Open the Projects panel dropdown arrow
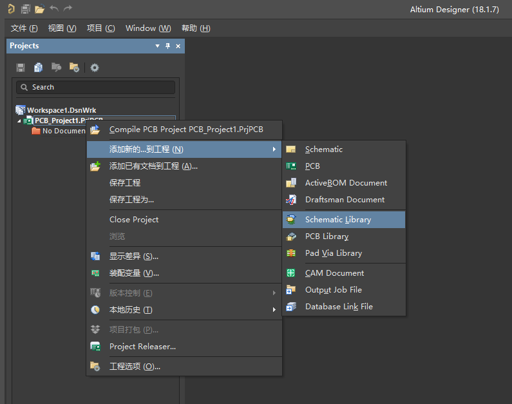The width and height of the screenshot is (512, 404). (157, 46)
